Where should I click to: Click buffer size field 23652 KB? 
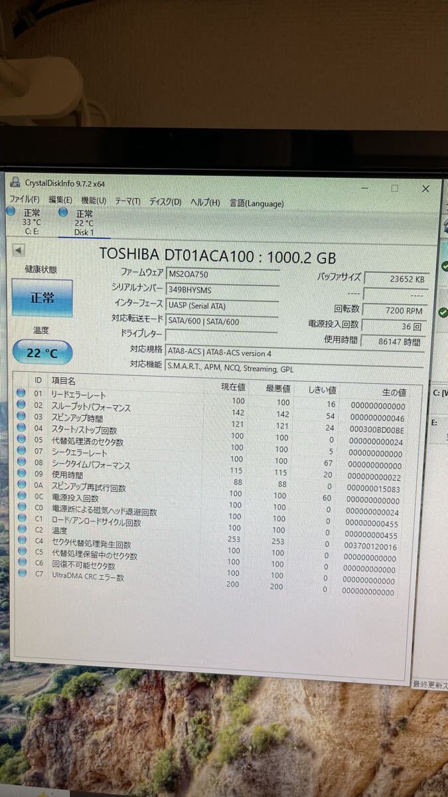point(396,280)
